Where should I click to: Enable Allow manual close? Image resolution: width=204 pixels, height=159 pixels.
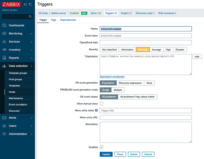pos(101,103)
